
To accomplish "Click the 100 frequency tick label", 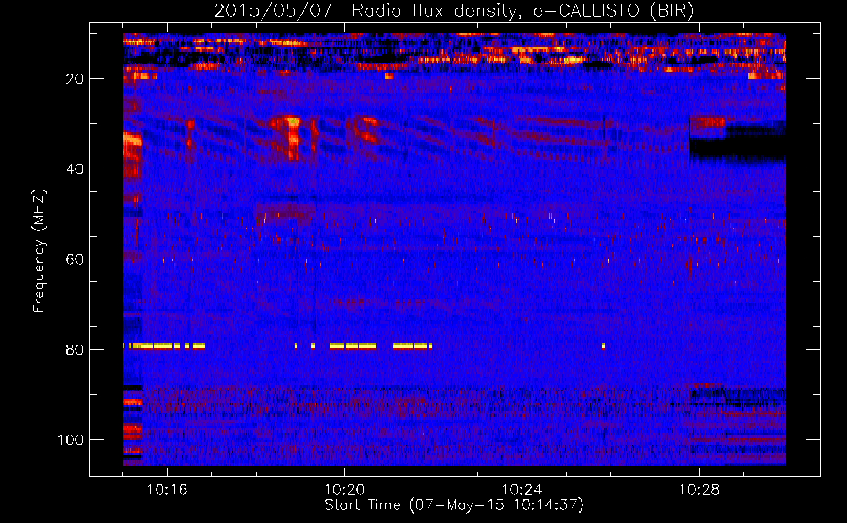I will (x=71, y=440).
